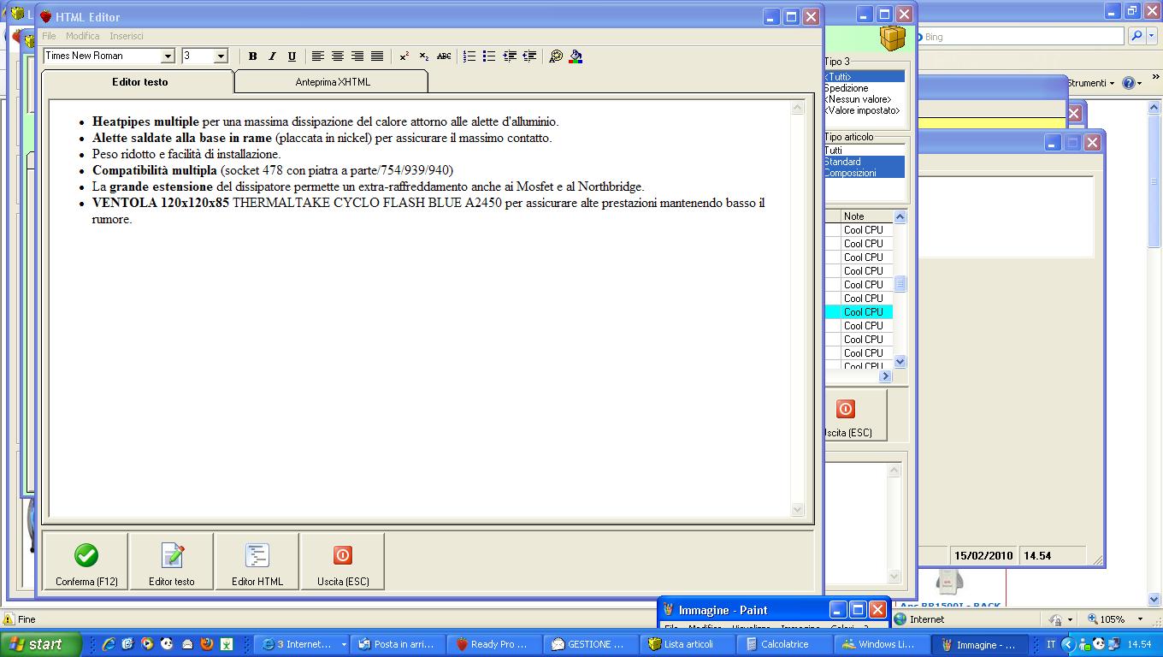This screenshot has height=657, width=1163.
Task: Click the browser search magnifier button
Action: [1136, 36]
